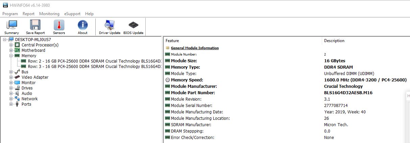410x143 pixels.
Task: Launch Driver Update from toolbar
Action: pyautogui.click(x=110, y=27)
